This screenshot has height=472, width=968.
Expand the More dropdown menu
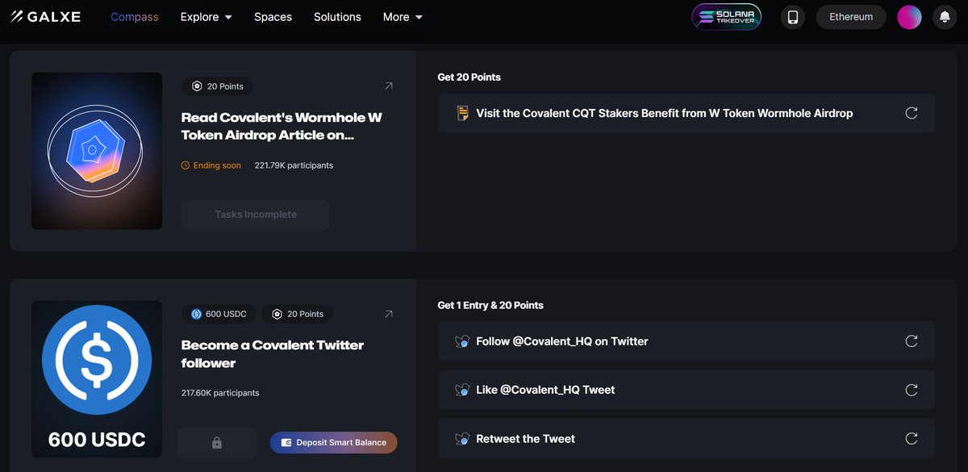coord(403,17)
